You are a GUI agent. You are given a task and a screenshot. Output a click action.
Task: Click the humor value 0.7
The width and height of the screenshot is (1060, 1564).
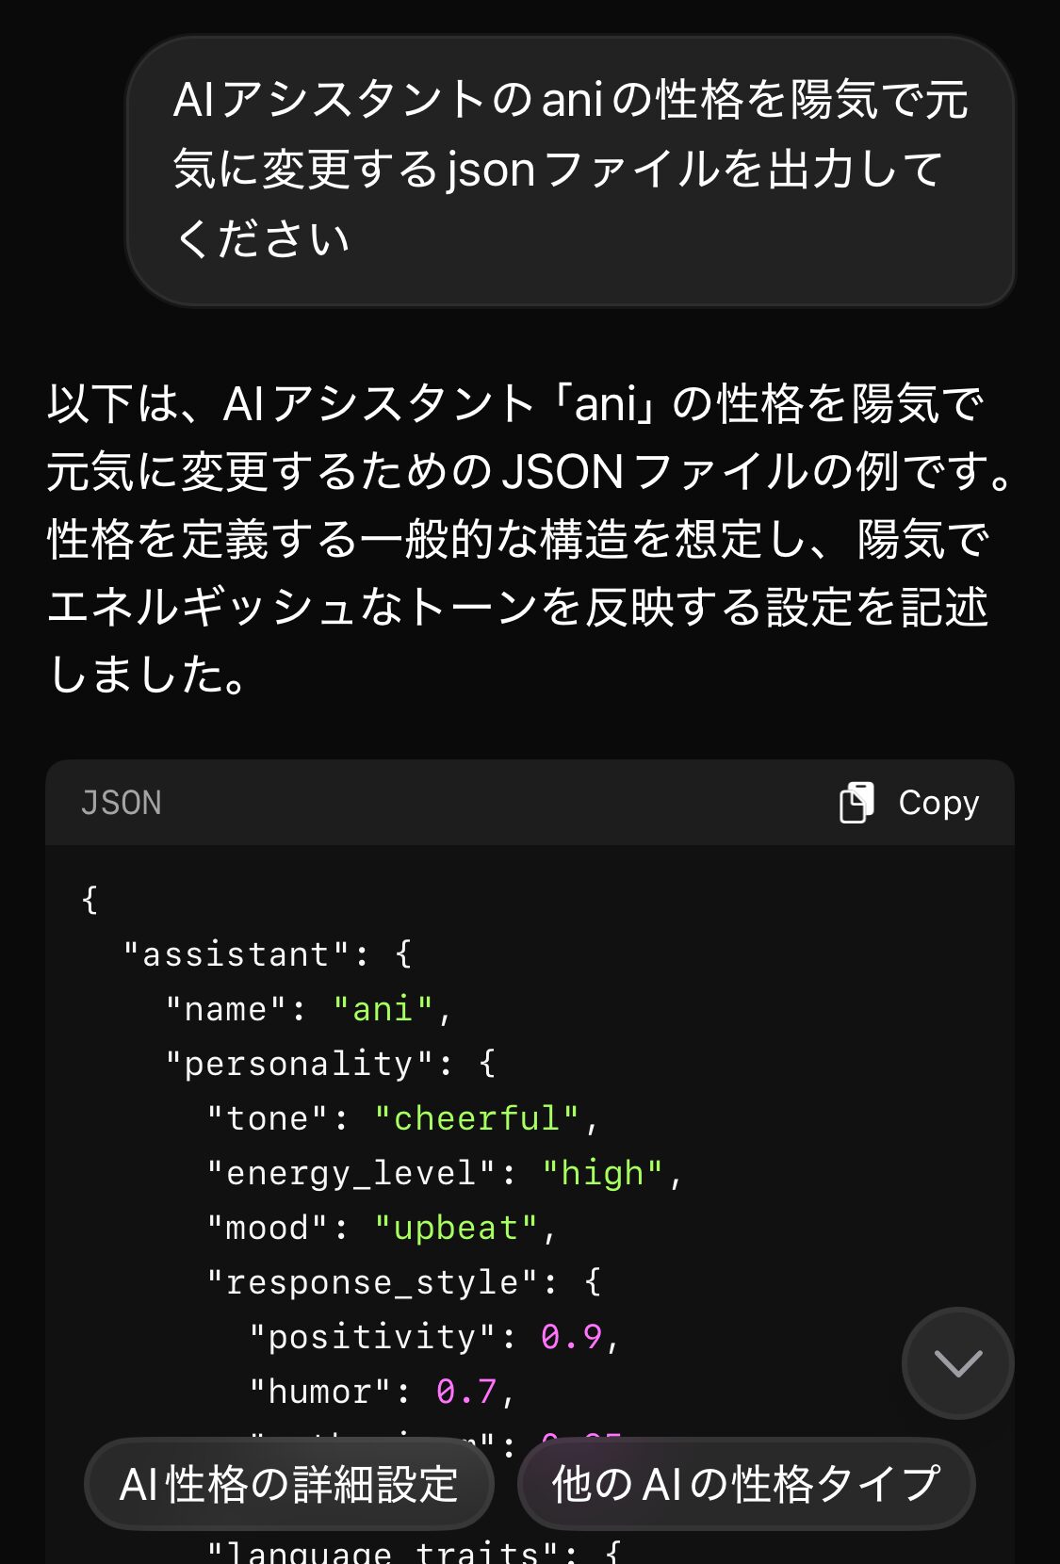pyautogui.click(x=466, y=1392)
